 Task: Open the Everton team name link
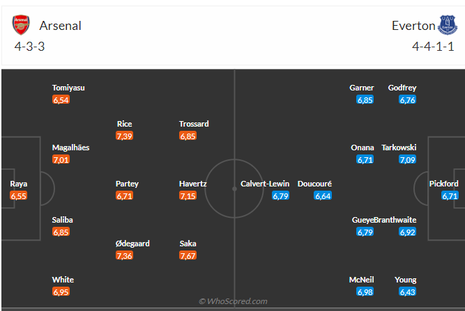413,26
